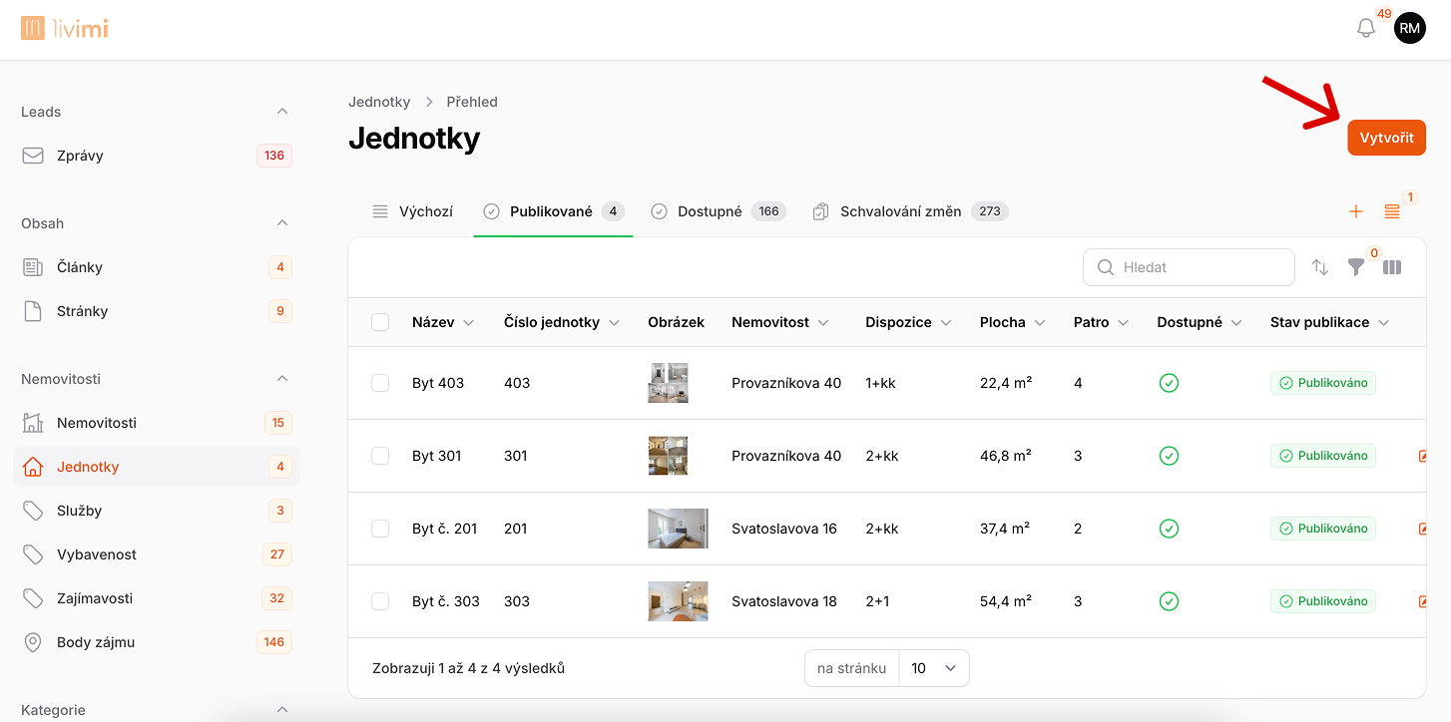Click the Svatoslavova 18 property cell
Viewport: 1451px width, 722px height.
[x=784, y=601]
